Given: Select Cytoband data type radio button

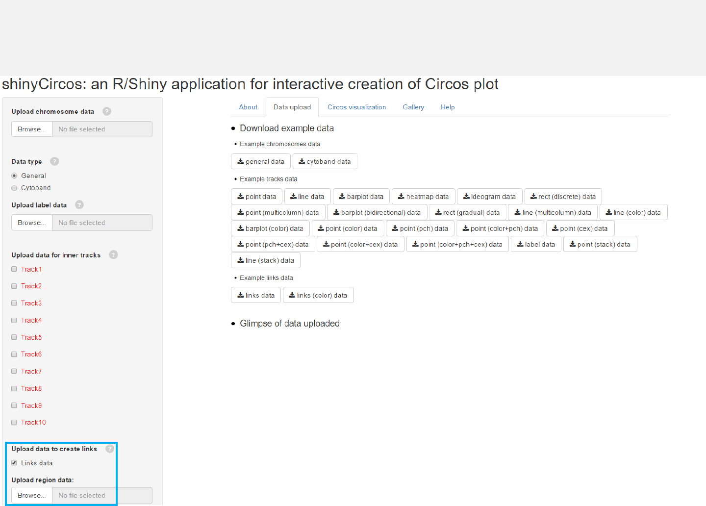Looking at the screenshot, I should point(14,188).
